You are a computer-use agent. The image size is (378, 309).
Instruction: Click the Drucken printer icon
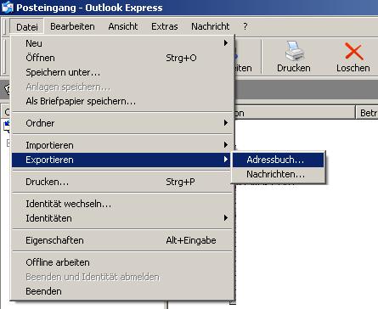[294, 51]
